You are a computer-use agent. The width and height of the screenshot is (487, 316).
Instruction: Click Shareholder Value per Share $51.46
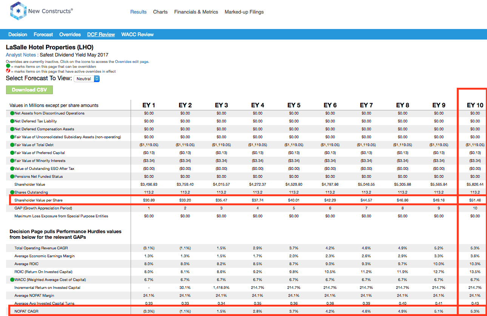(x=475, y=200)
